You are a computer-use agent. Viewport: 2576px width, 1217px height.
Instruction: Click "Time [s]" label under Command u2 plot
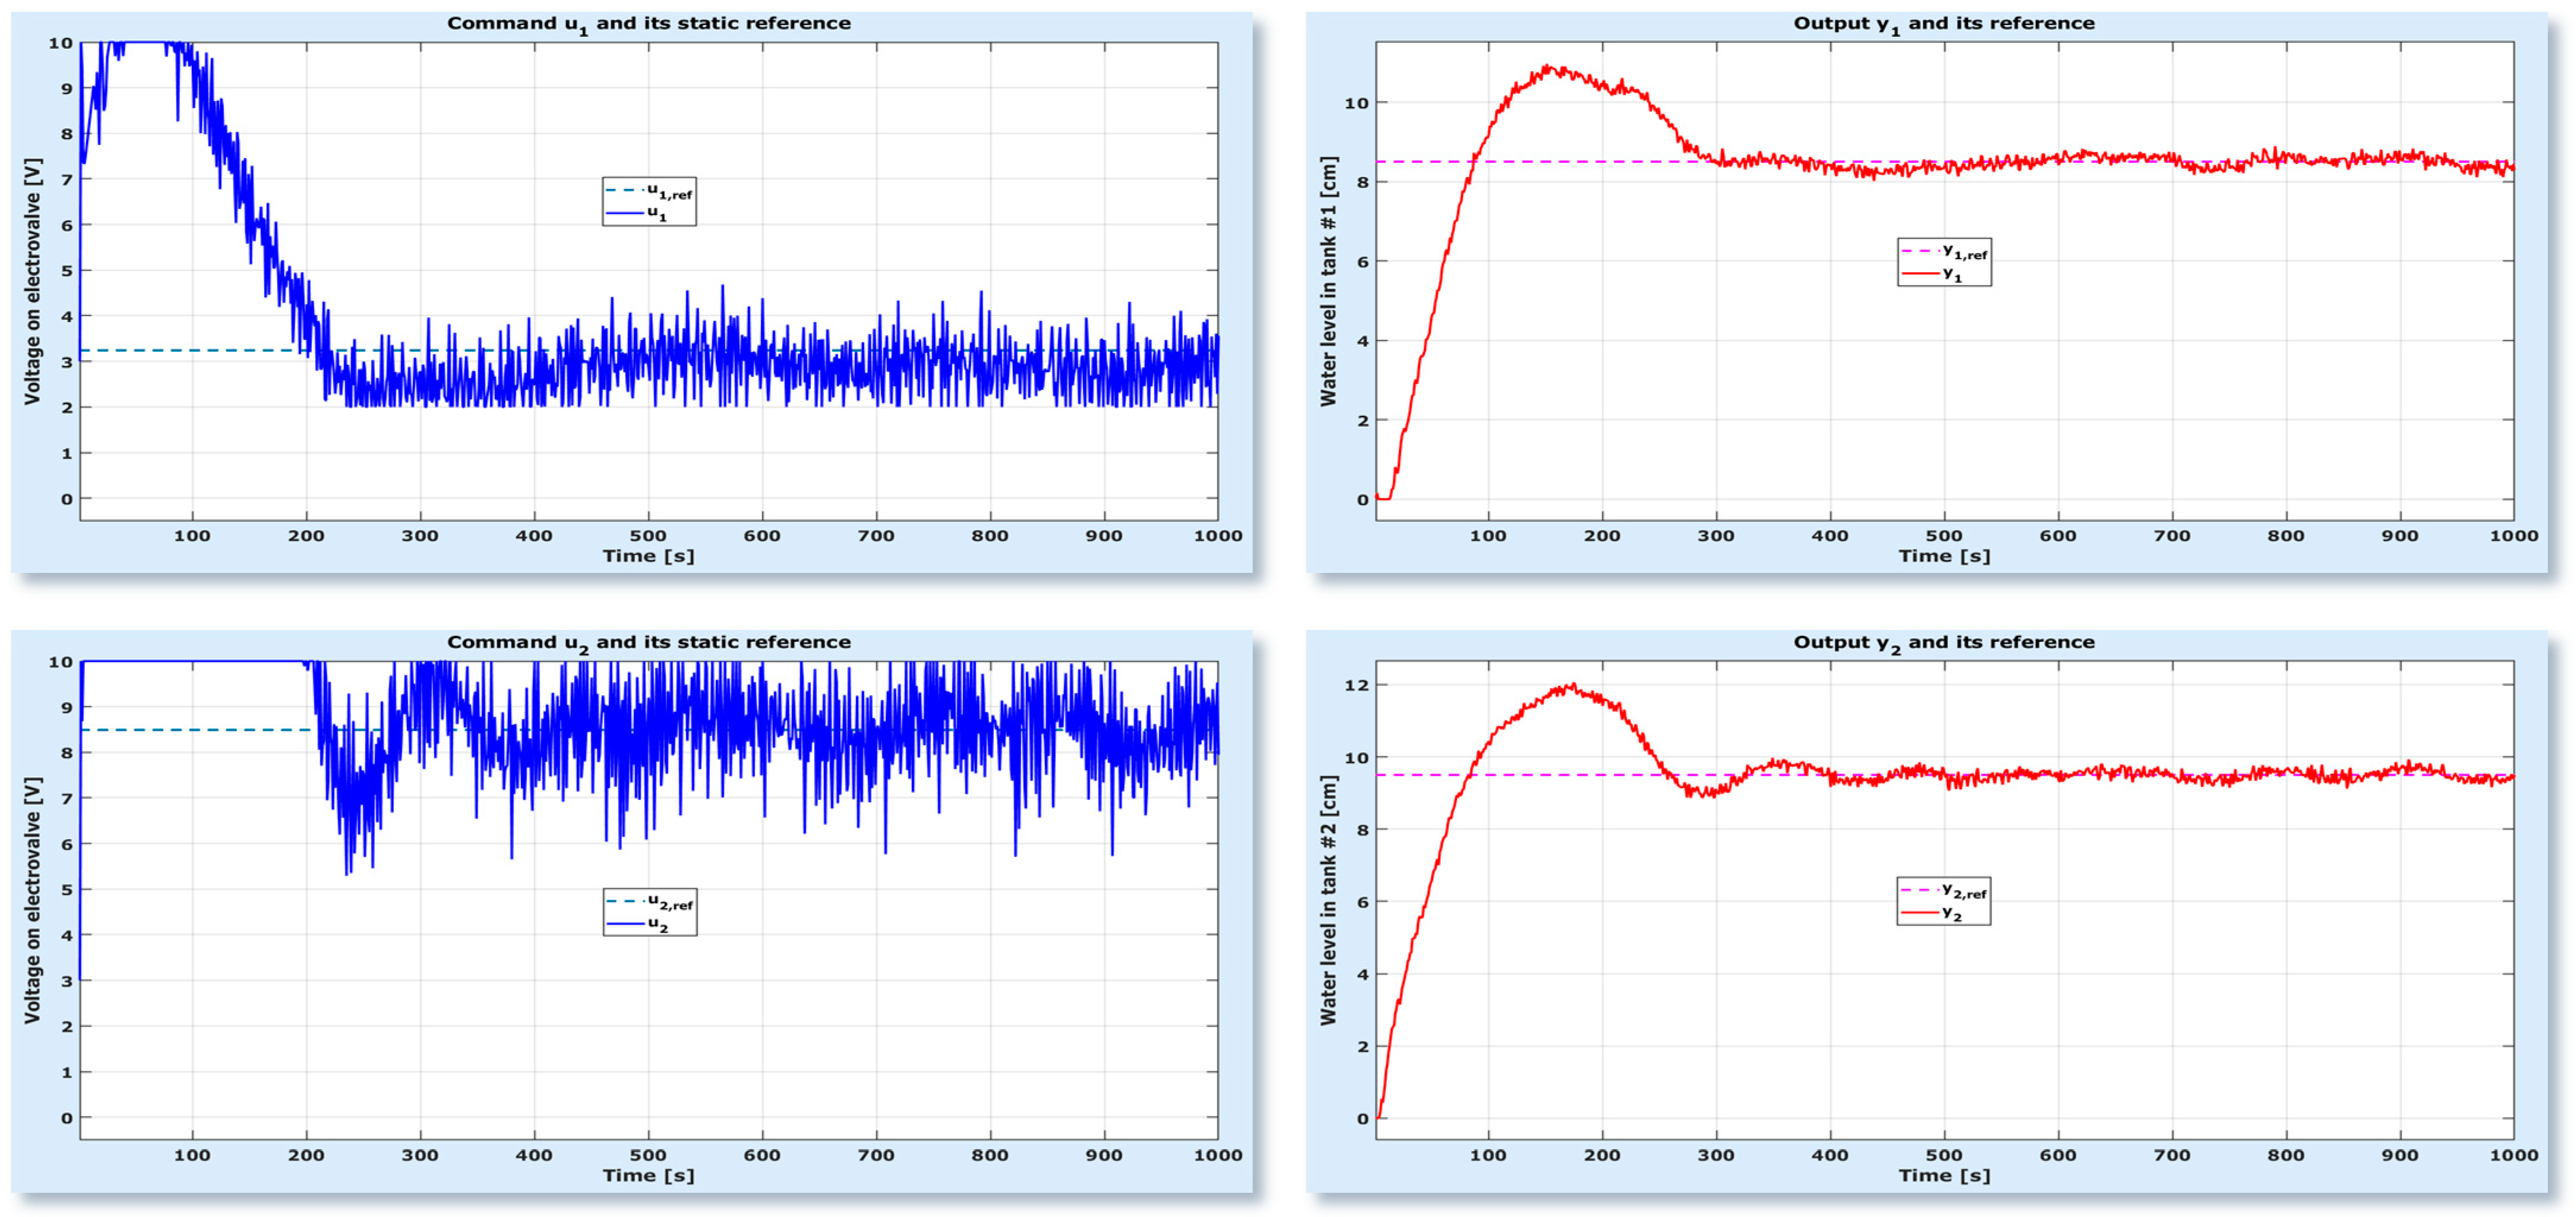point(648,1175)
